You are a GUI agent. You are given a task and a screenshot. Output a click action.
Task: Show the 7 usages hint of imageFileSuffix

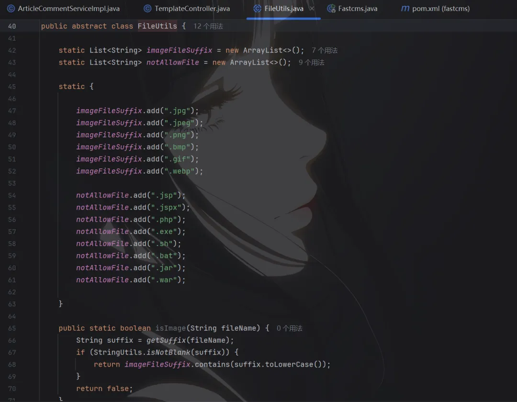[325, 50]
